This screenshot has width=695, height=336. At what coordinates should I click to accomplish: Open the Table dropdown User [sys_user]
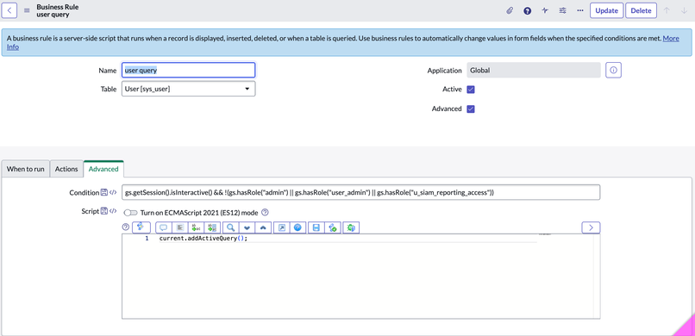[x=188, y=89]
